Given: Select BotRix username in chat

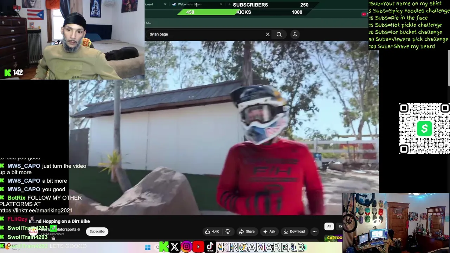Looking at the screenshot, I should pyautogui.click(x=16, y=198).
